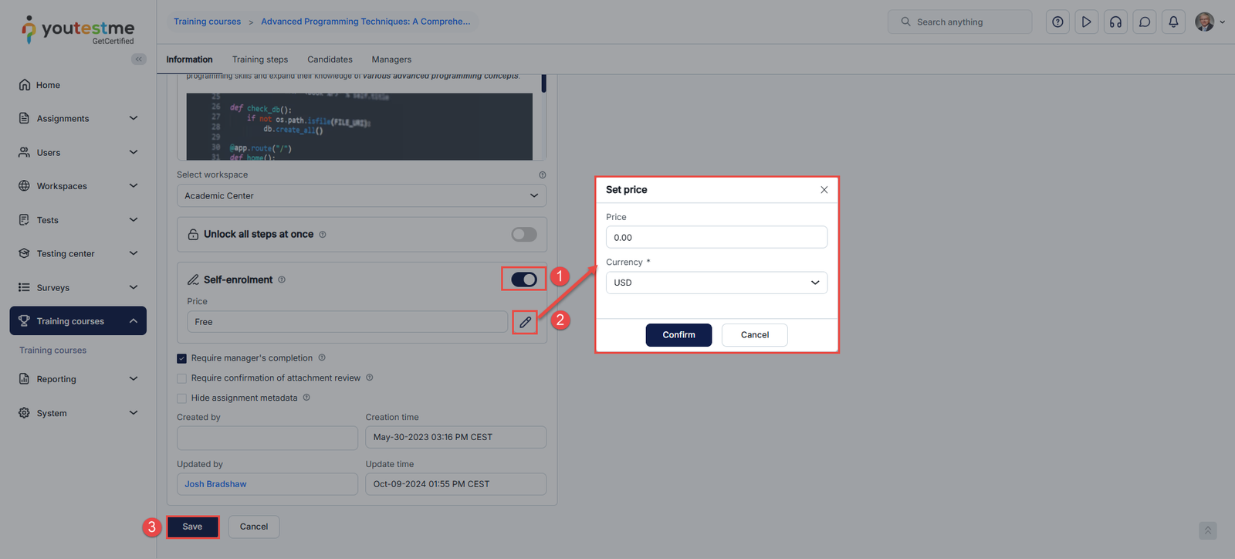Screen dimensions: 1235x559
Task: Open Select workspace Academic Center dropdown
Action: point(361,196)
